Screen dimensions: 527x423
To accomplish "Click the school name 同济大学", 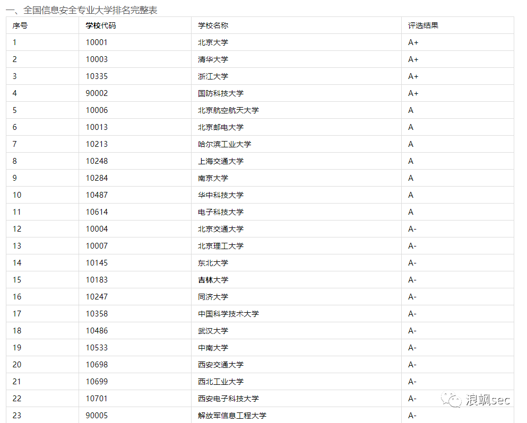I will click(213, 297).
